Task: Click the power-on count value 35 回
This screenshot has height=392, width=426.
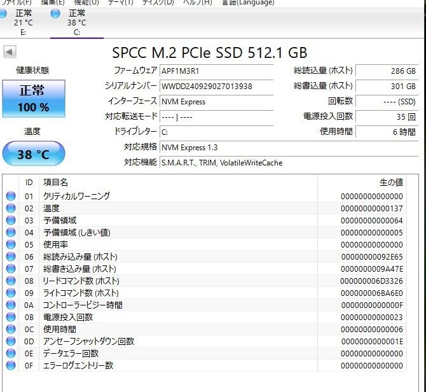Action: [387, 117]
